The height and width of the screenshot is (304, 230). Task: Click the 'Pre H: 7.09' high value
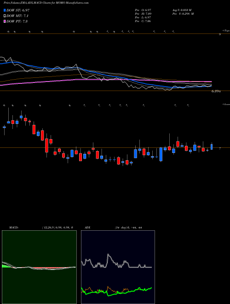(x=143, y=13)
